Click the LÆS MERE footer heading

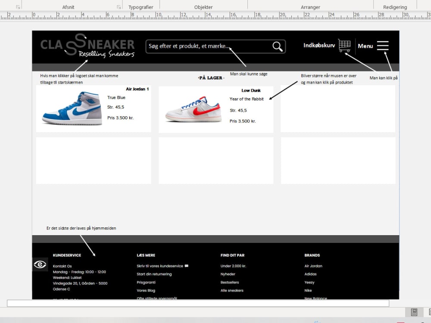coord(146,255)
